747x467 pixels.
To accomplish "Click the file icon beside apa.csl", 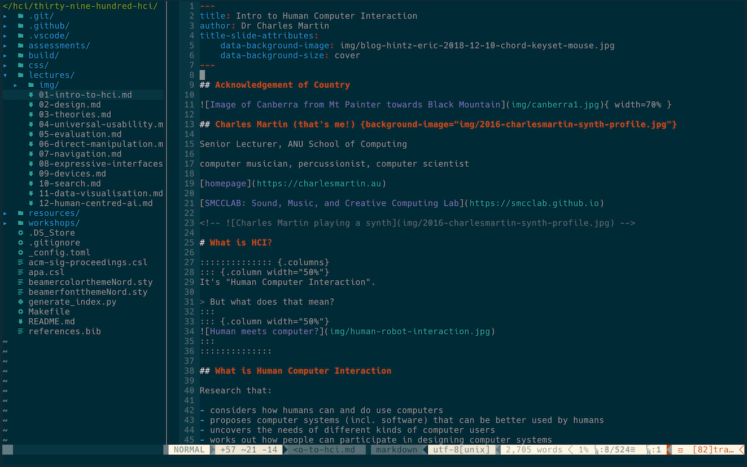I will (x=20, y=272).
